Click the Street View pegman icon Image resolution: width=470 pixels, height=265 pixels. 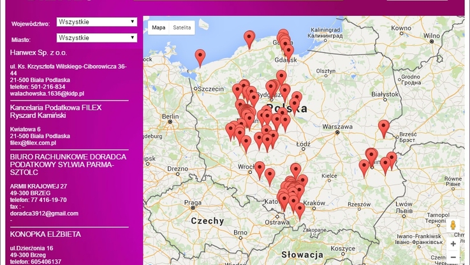coord(453,225)
